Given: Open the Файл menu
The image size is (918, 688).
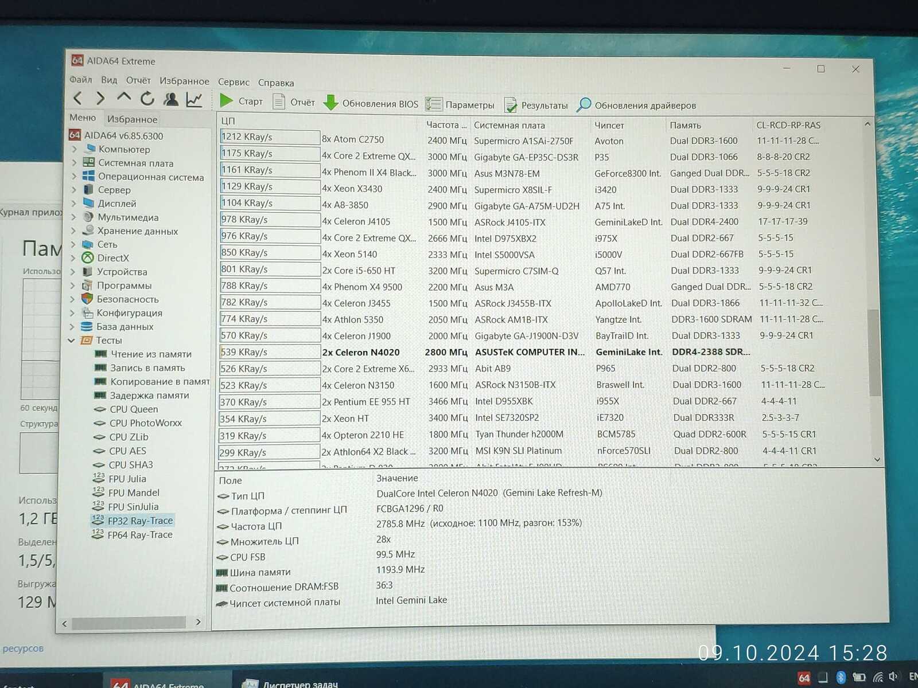Looking at the screenshot, I should tap(81, 80).
